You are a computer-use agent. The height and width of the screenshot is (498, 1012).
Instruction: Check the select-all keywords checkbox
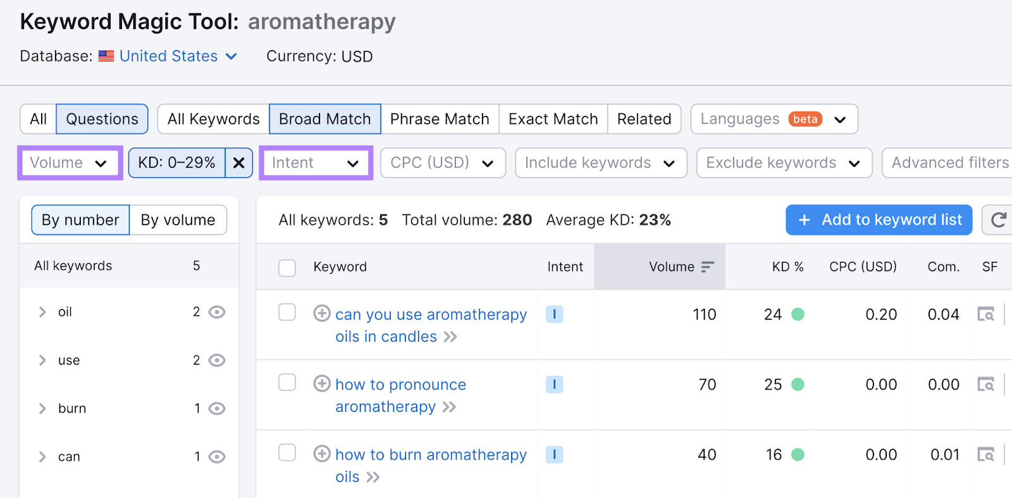coord(287,268)
